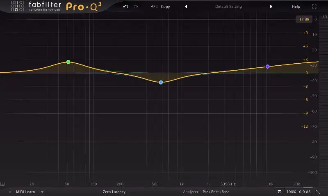Open the MIDI Learn dropdown arrow
Screen dimensions: 328x196
[42, 192]
